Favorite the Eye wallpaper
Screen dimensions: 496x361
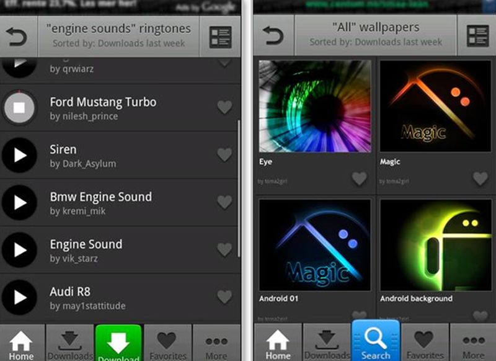(x=360, y=179)
